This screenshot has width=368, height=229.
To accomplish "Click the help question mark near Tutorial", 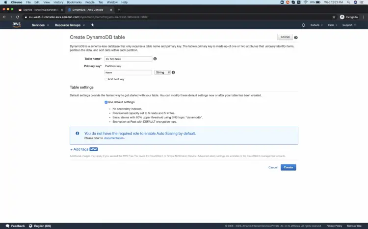I will [296, 37].
